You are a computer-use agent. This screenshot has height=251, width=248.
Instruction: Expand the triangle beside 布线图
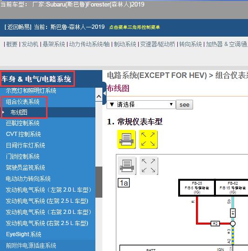coord(3,112)
